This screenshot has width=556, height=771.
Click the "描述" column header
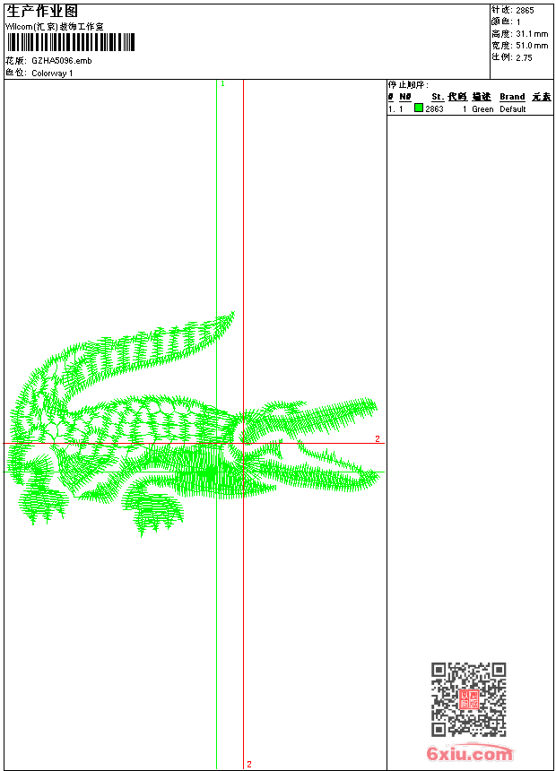click(x=482, y=97)
